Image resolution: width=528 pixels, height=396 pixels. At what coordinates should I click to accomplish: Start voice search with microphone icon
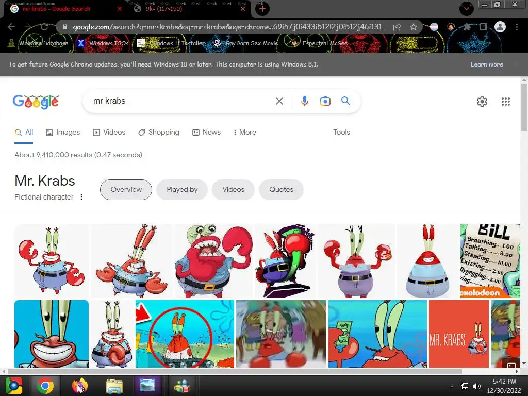(304, 101)
